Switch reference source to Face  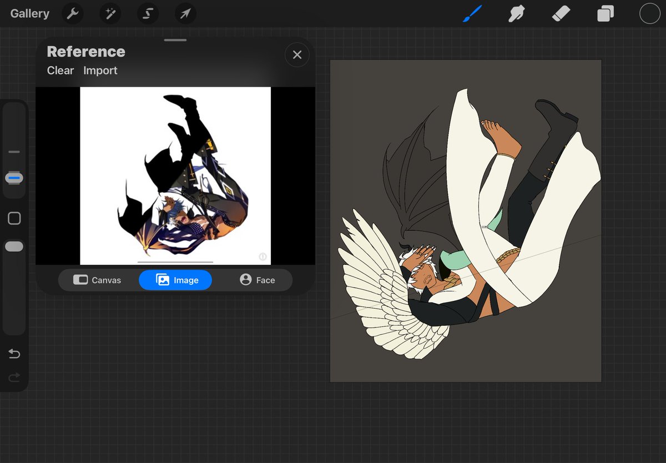(x=257, y=280)
